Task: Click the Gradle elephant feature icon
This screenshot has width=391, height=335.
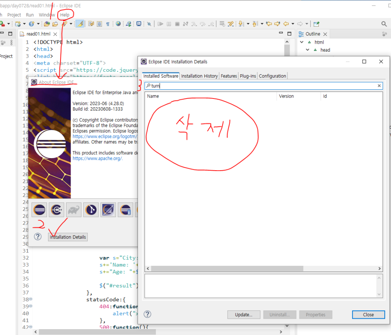Action: click(74, 210)
